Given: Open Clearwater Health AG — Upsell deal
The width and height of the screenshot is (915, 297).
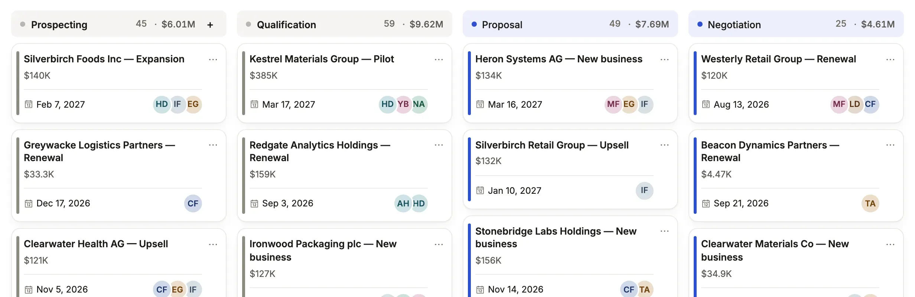Looking at the screenshot, I should [96, 244].
